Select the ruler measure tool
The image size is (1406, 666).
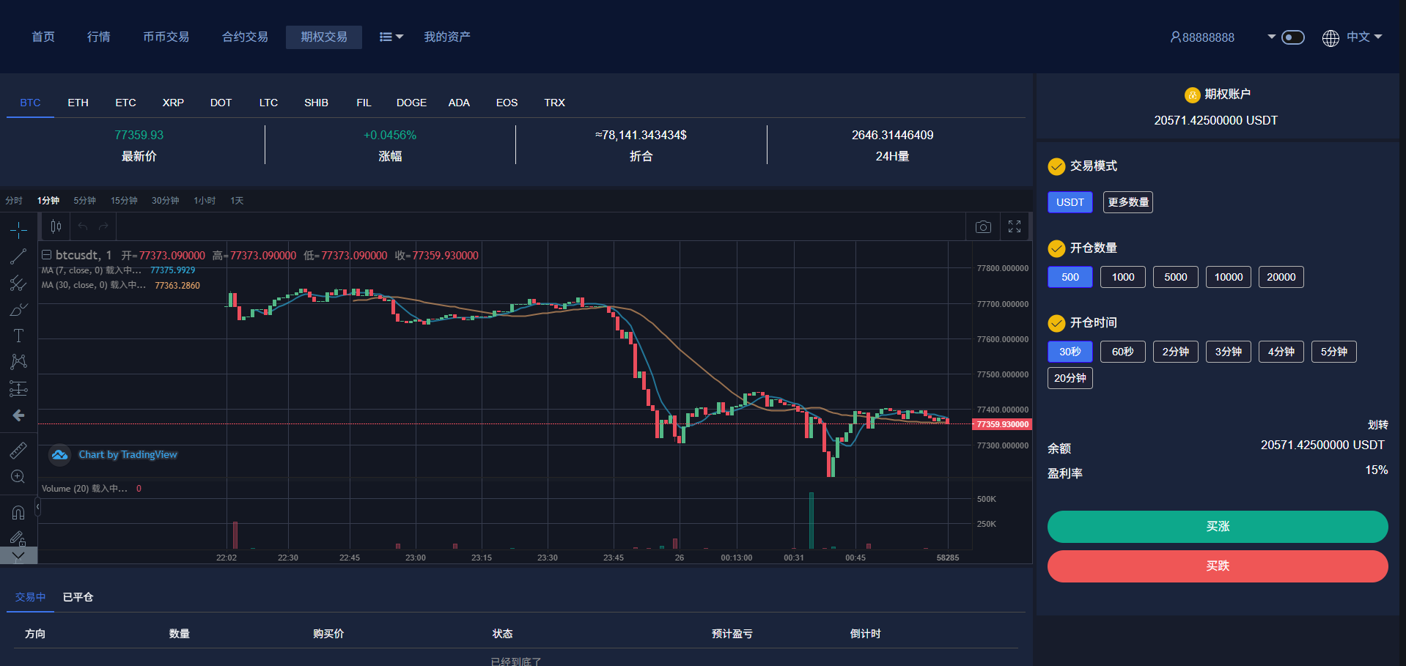pyautogui.click(x=18, y=450)
